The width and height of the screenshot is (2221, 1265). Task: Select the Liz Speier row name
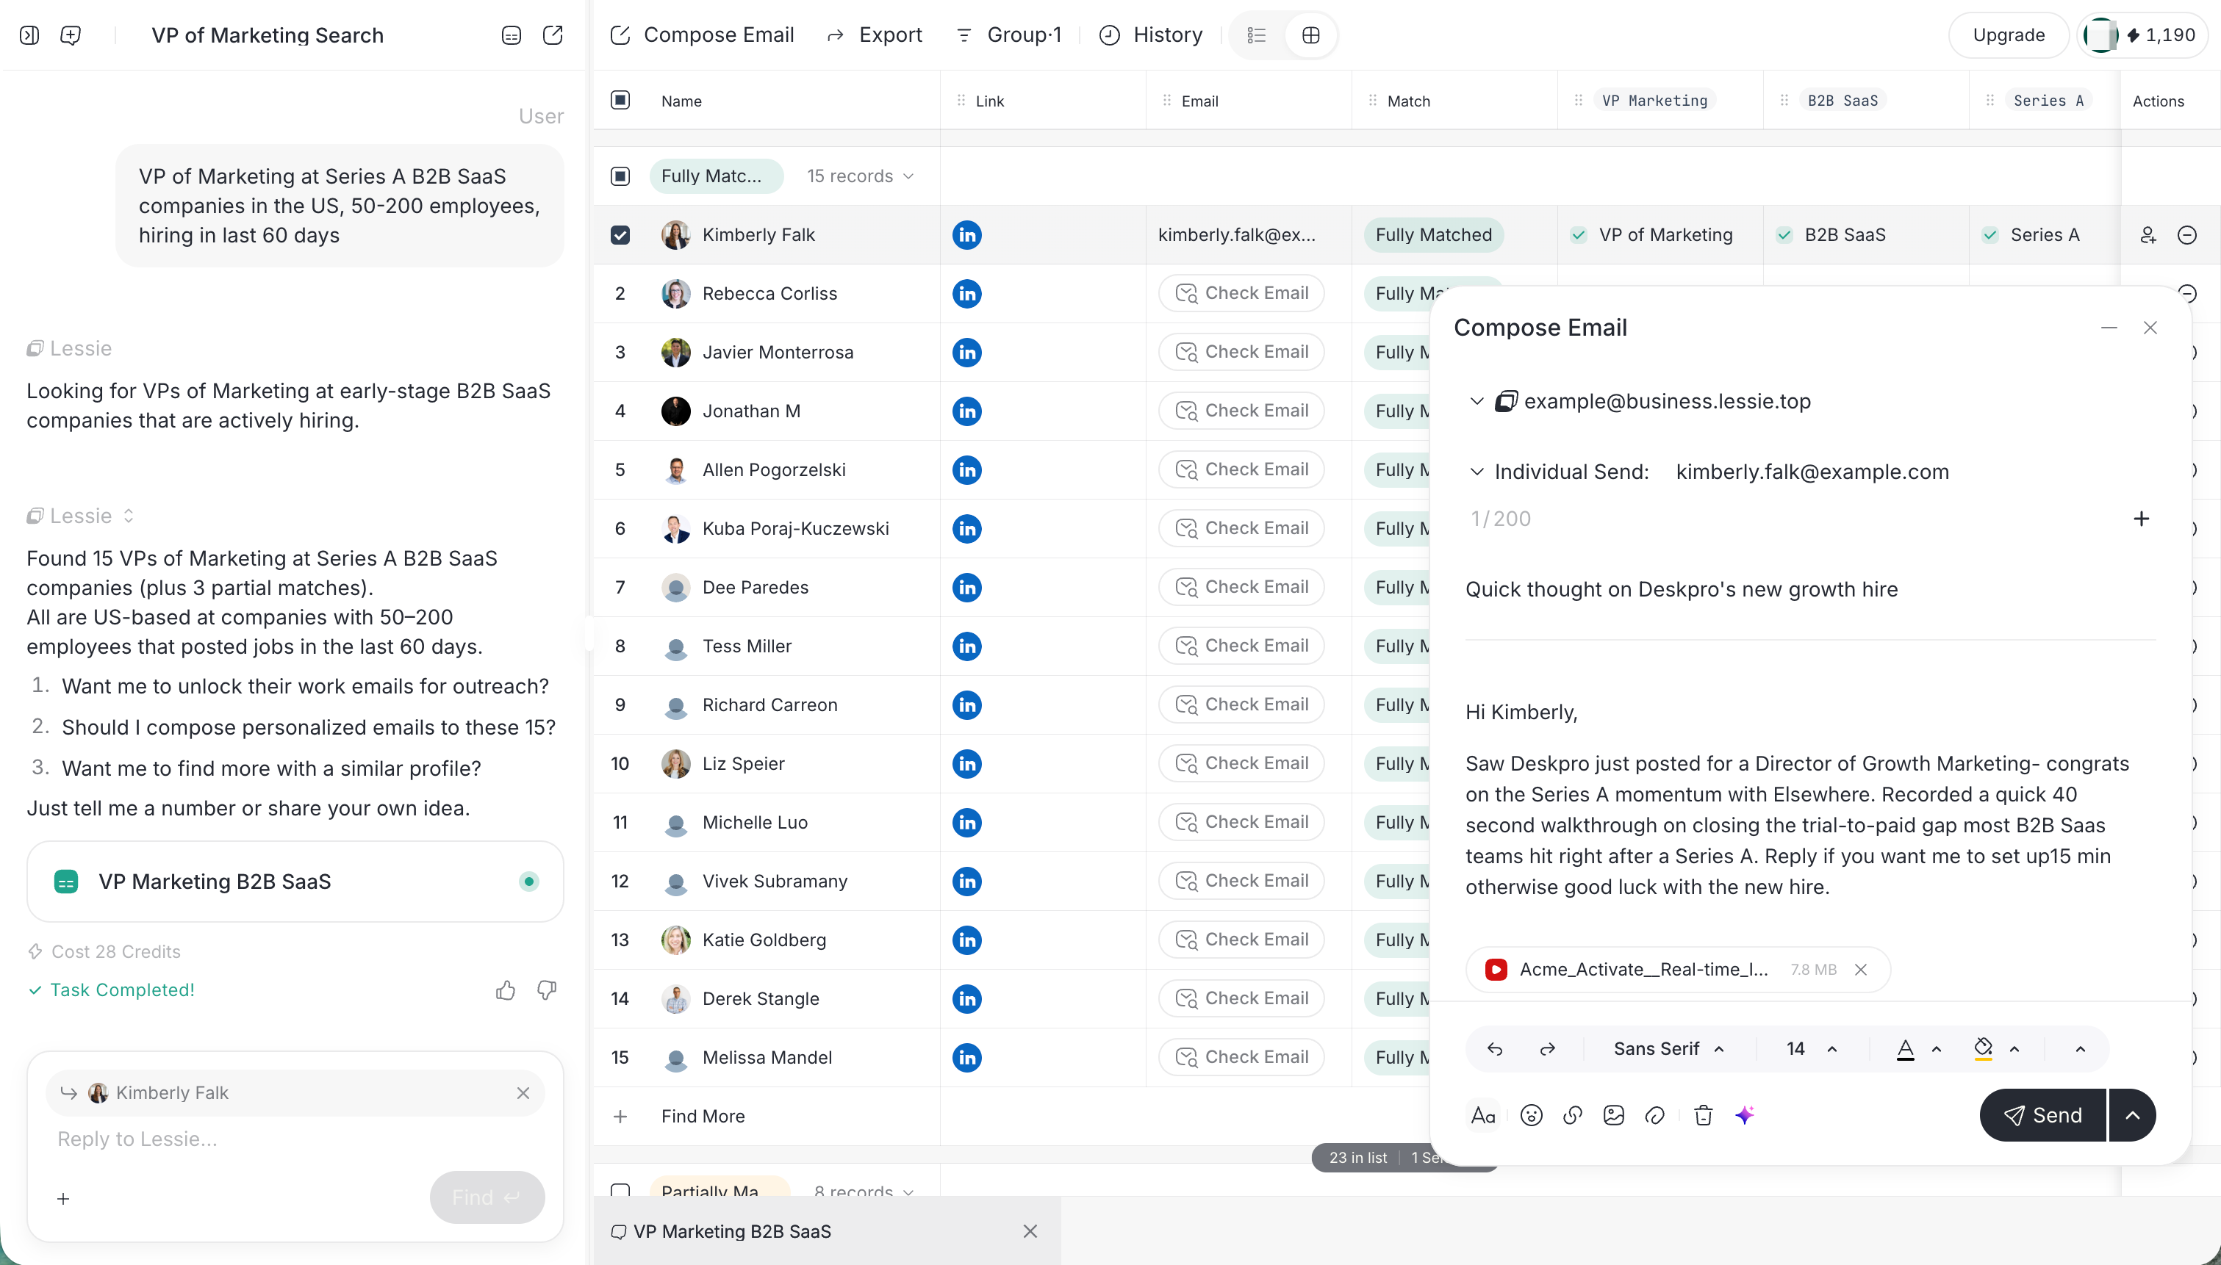743,764
